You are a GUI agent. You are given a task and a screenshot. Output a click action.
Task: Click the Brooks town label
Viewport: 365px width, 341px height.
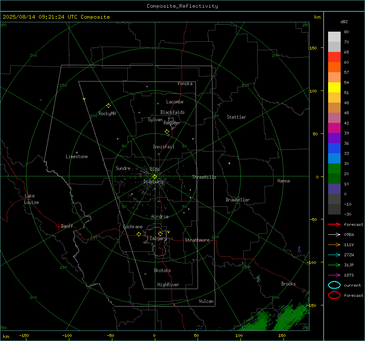[288, 284]
